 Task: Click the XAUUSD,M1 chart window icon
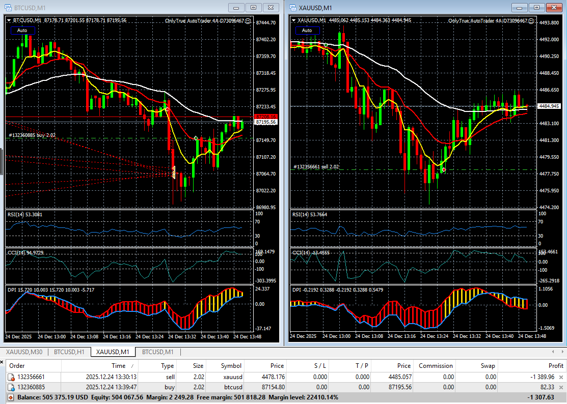pos(292,8)
